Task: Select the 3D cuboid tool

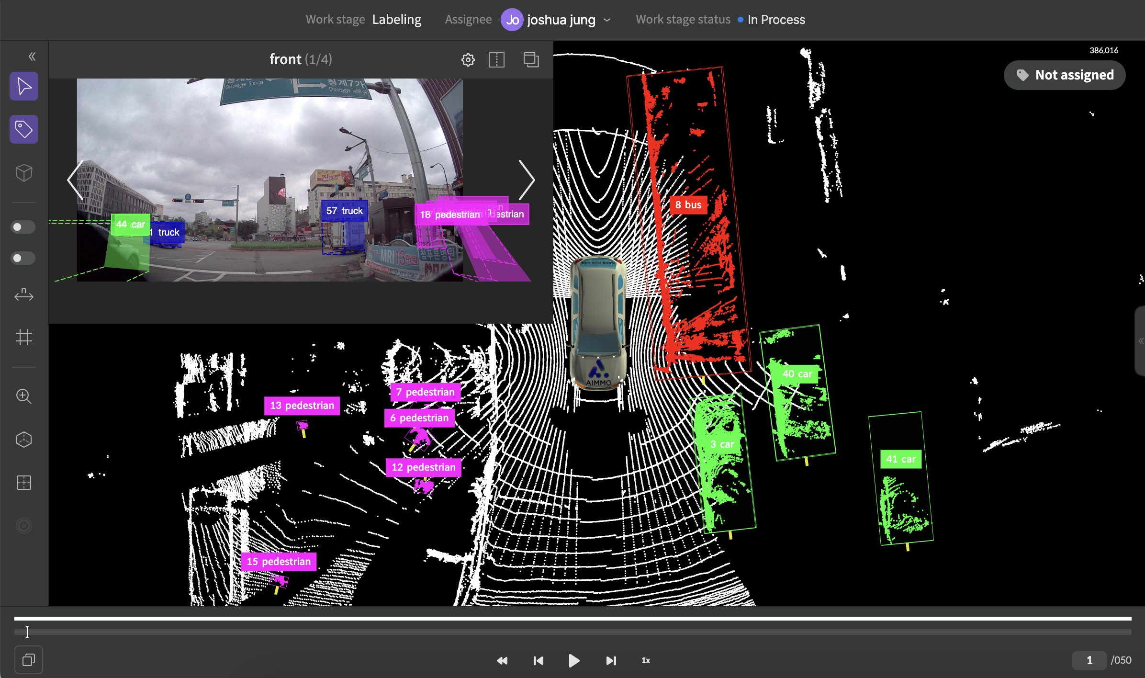Action: pyautogui.click(x=24, y=173)
